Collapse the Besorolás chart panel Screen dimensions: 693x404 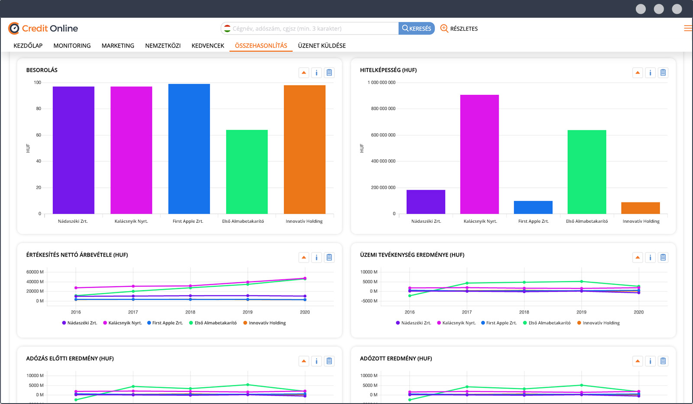(304, 73)
